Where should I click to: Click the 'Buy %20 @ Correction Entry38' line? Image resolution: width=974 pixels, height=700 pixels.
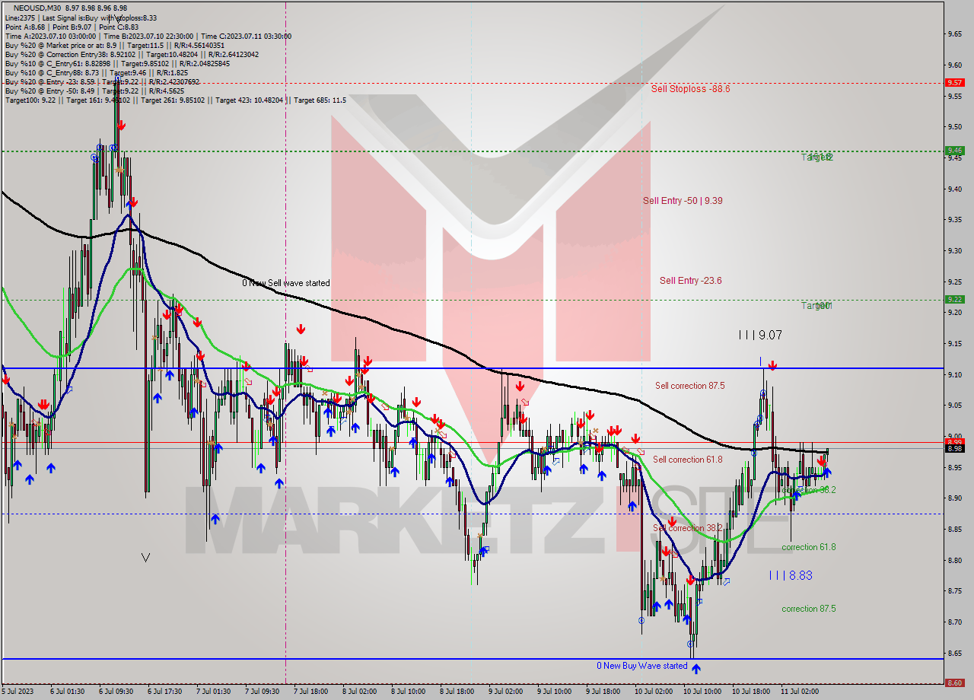point(132,54)
